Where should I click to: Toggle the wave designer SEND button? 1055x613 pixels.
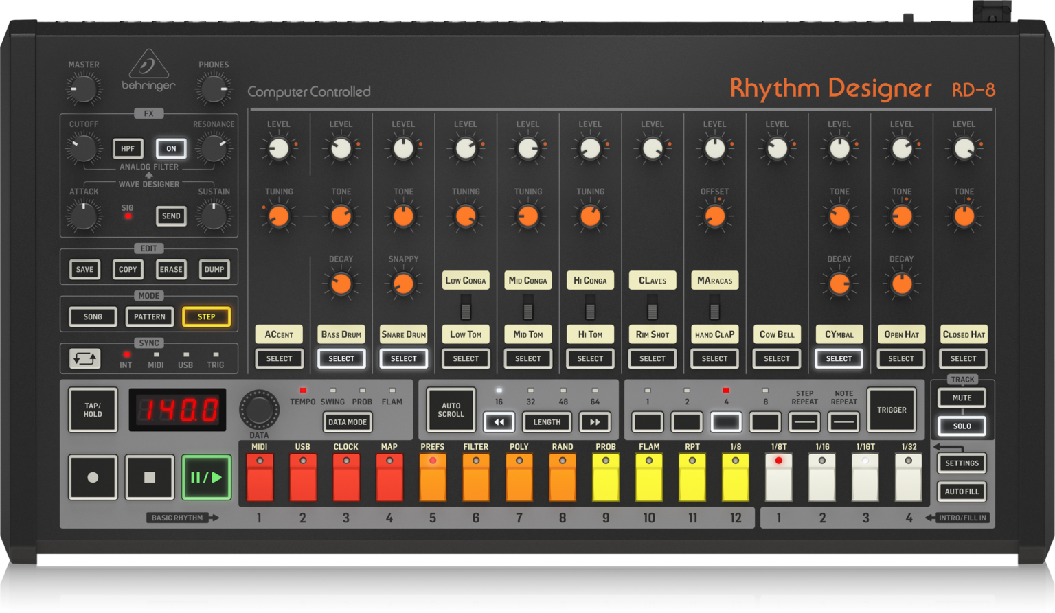point(171,216)
